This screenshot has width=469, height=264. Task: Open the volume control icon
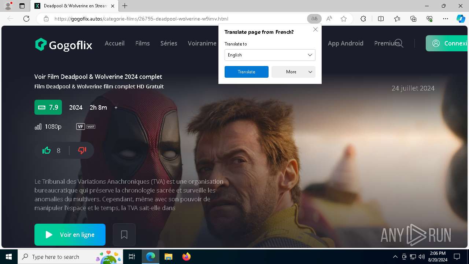[x=422, y=257]
